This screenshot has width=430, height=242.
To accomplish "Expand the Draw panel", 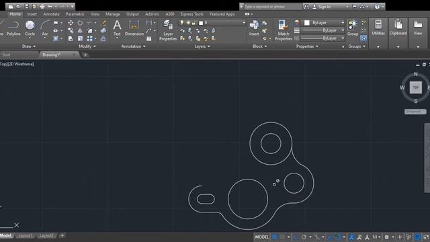I will pos(29,46).
